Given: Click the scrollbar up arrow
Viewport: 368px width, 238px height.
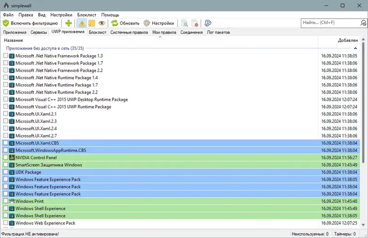Looking at the screenshot, I should coord(363,39).
